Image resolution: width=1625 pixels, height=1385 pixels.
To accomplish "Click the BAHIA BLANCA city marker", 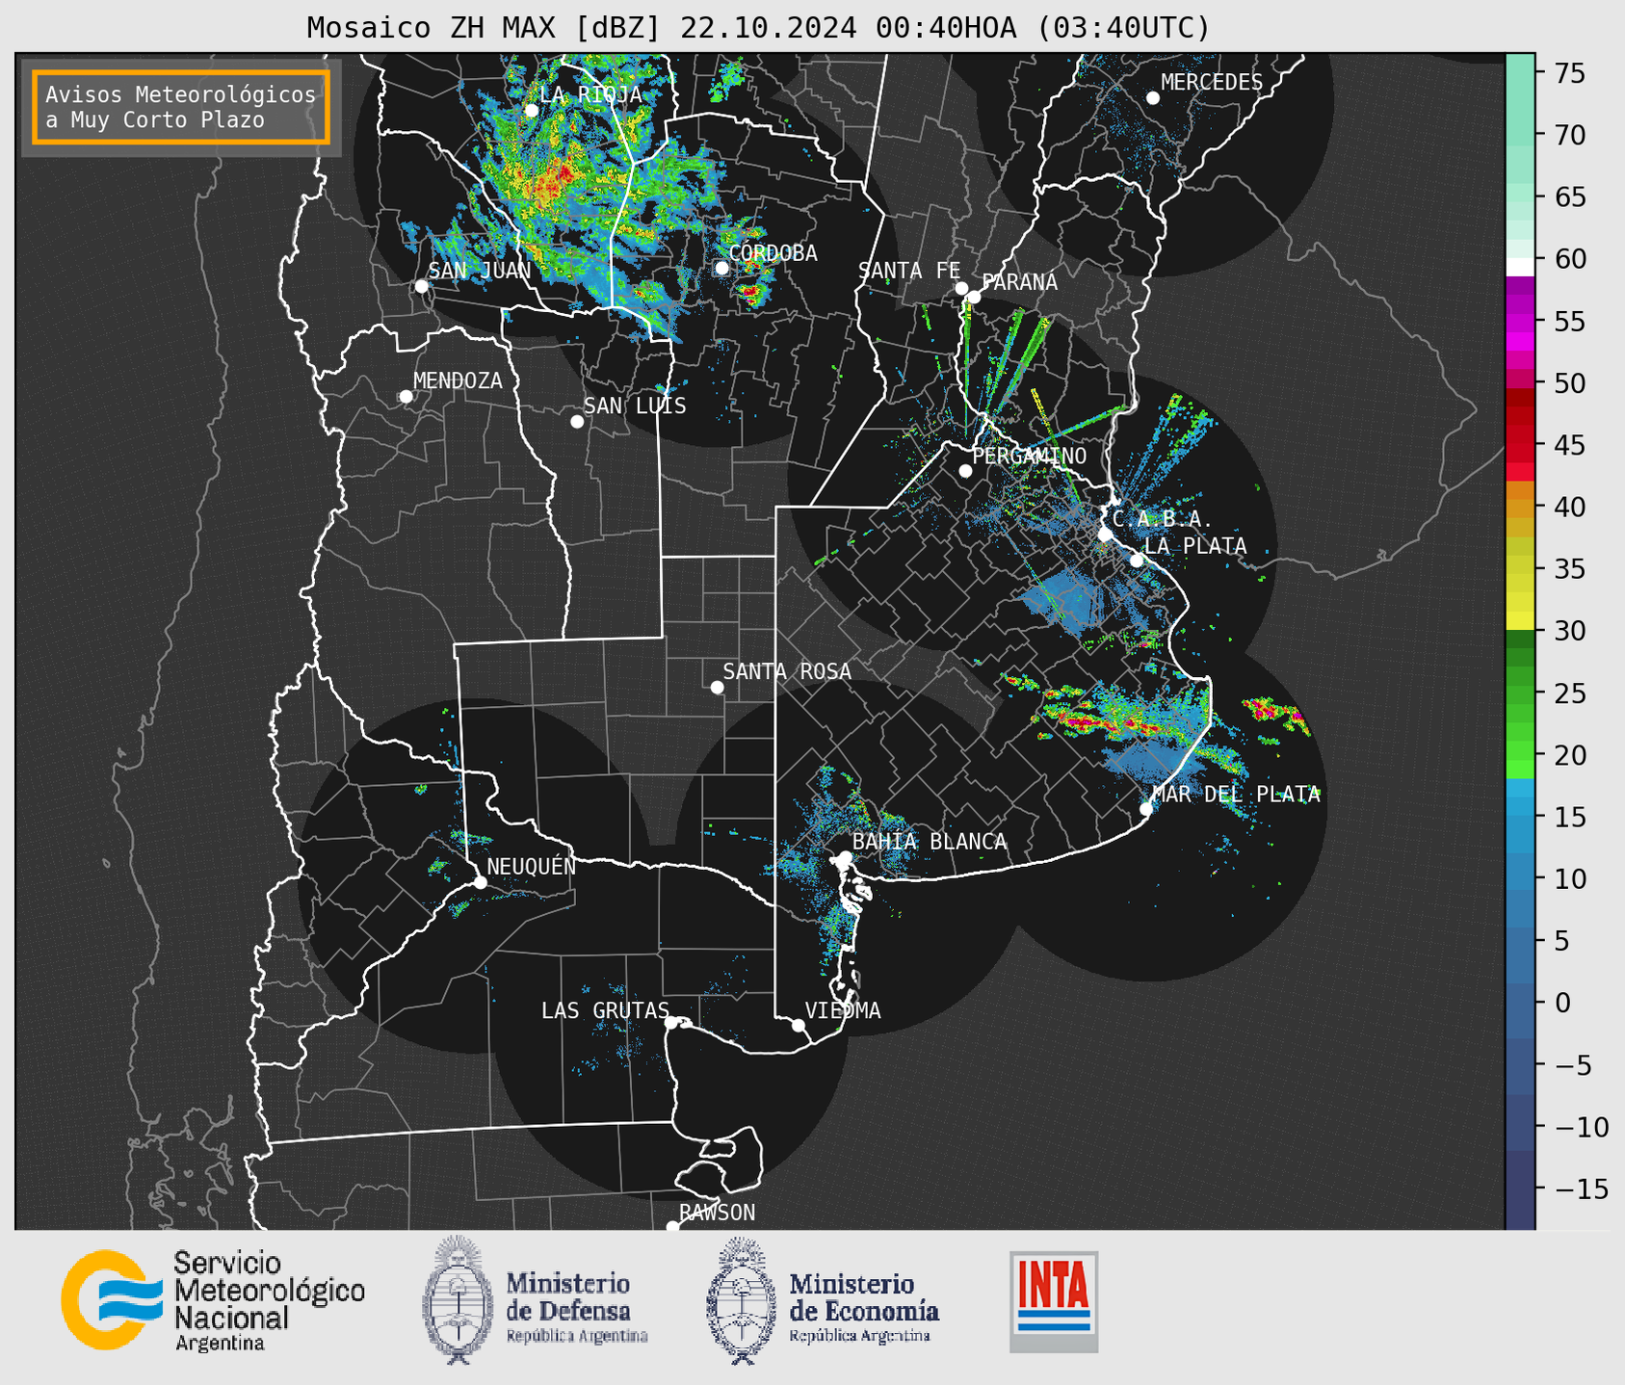I will pos(845,857).
